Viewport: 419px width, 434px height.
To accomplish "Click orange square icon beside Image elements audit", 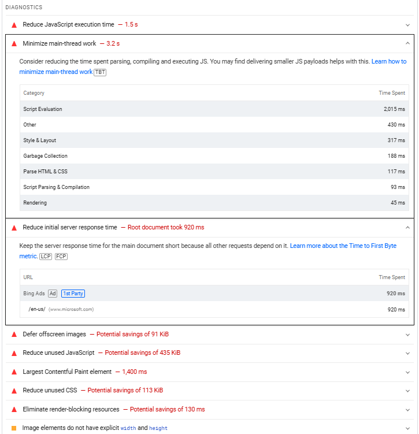I will click(x=14, y=428).
